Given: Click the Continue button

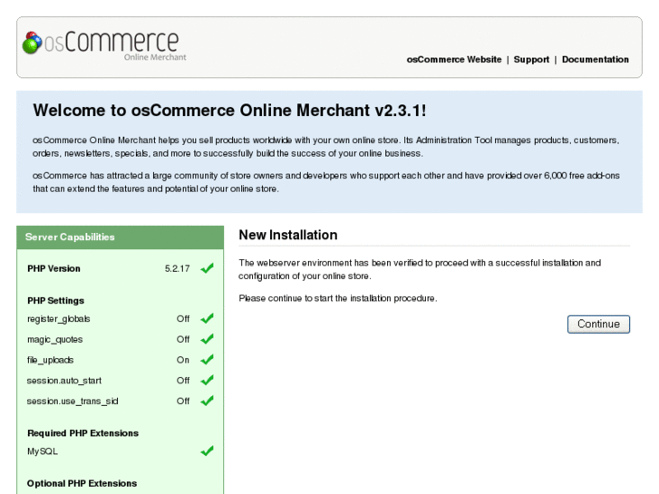Looking at the screenshot, I should tap(598, 324).
